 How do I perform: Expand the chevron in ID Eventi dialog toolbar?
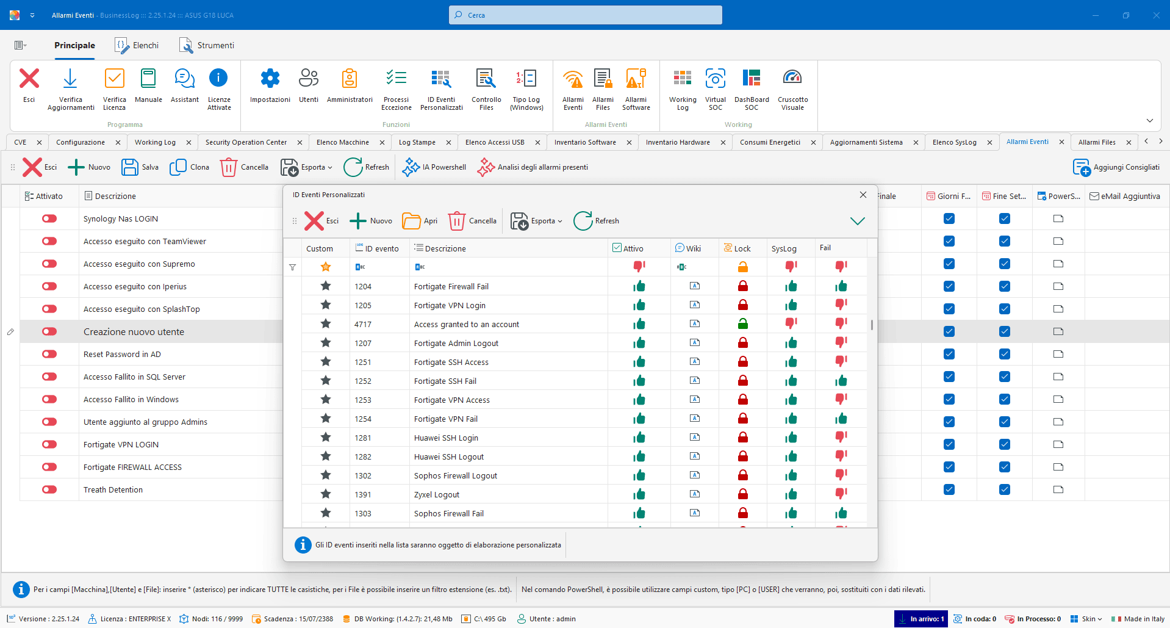coord(857,221)
